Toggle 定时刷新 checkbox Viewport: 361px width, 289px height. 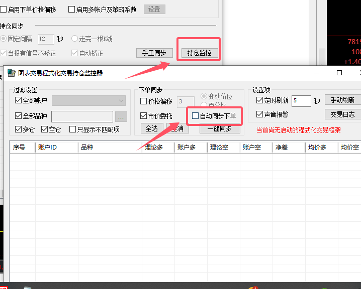tap(259, 100)
